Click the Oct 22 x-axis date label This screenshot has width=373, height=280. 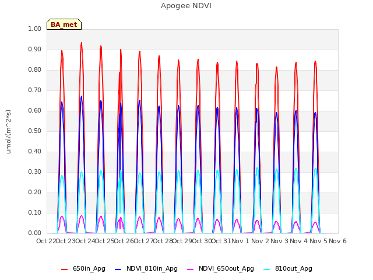[46, 241]
